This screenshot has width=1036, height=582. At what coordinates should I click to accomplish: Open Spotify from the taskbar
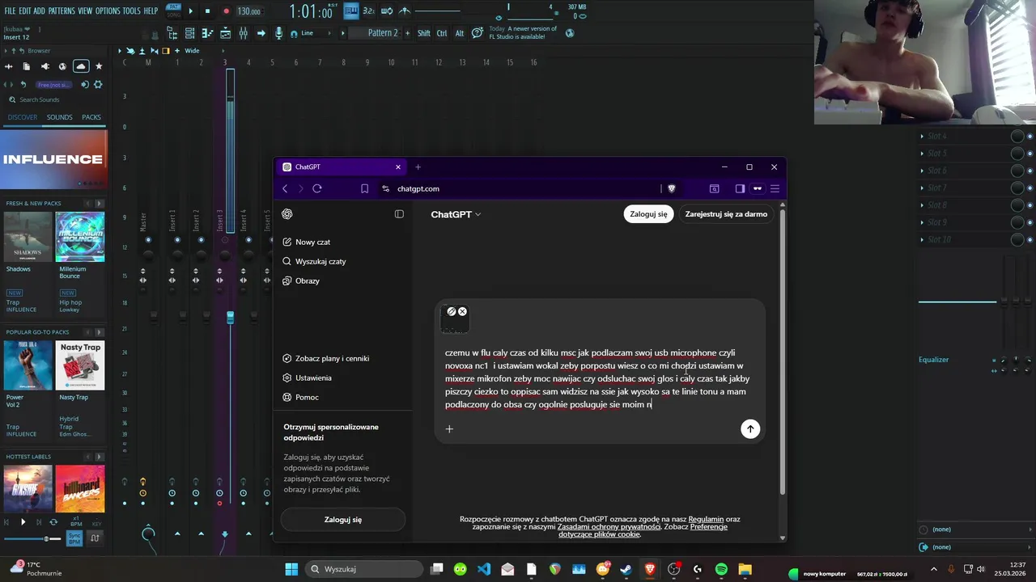tap(721, 569)
